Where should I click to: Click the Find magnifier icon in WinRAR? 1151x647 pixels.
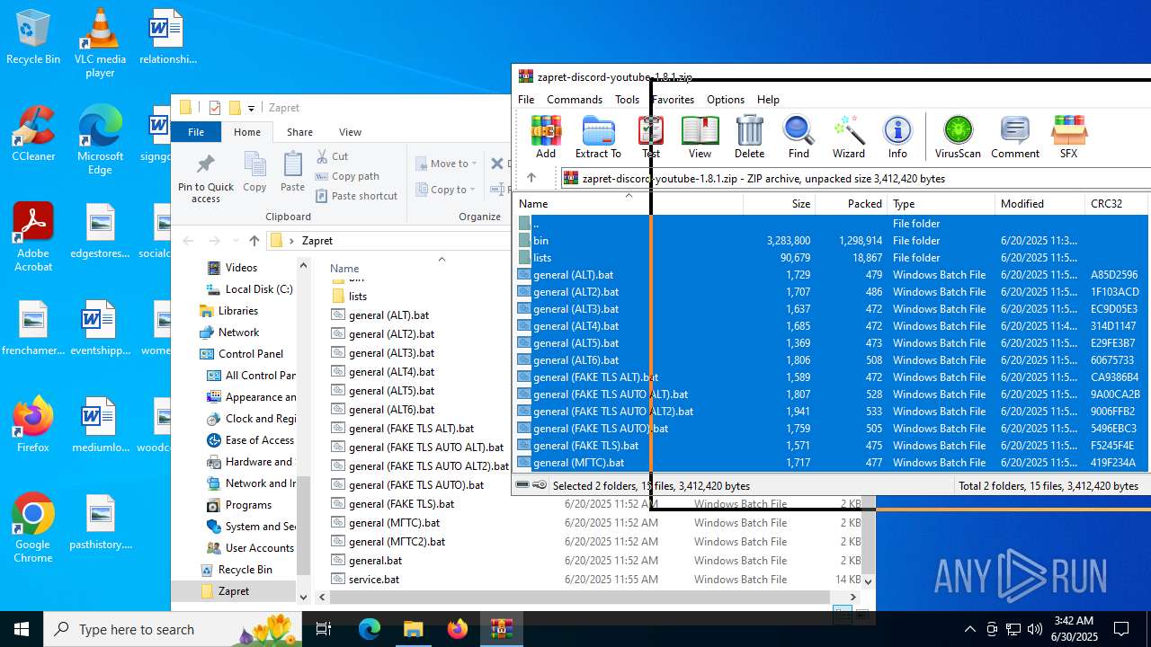click(x=799, y=137)
